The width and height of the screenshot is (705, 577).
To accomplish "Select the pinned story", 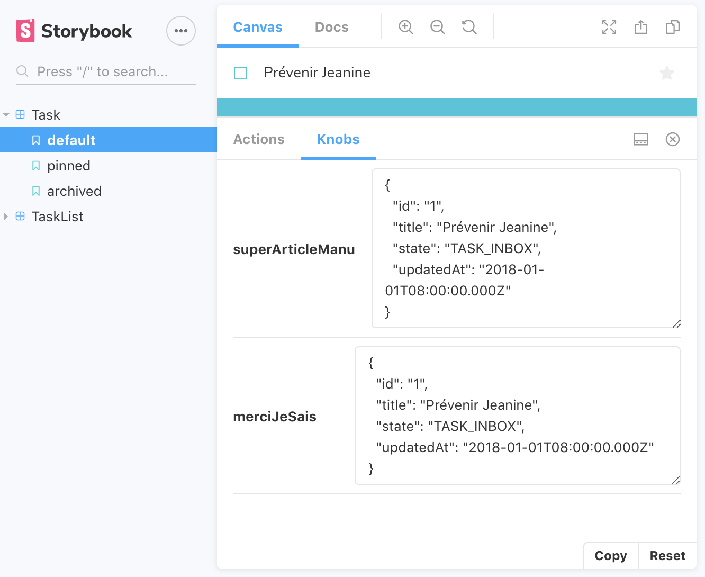I will point(69,166).
